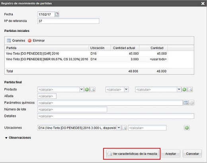207x163 pixels.
Task: Click the red Eliminar icon
Action: [x=29, y=41]
